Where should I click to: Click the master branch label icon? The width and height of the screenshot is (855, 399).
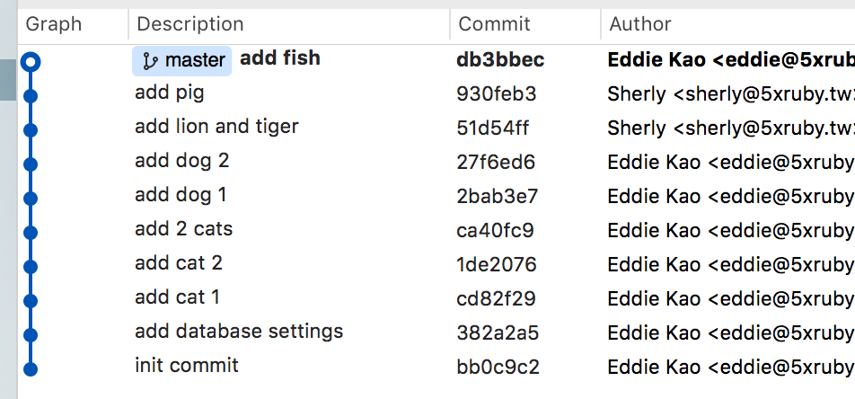[150, 61]
